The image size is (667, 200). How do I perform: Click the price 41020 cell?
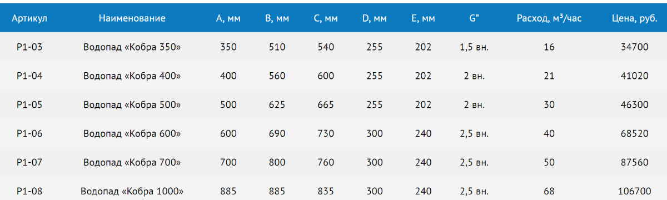(634, 76)
